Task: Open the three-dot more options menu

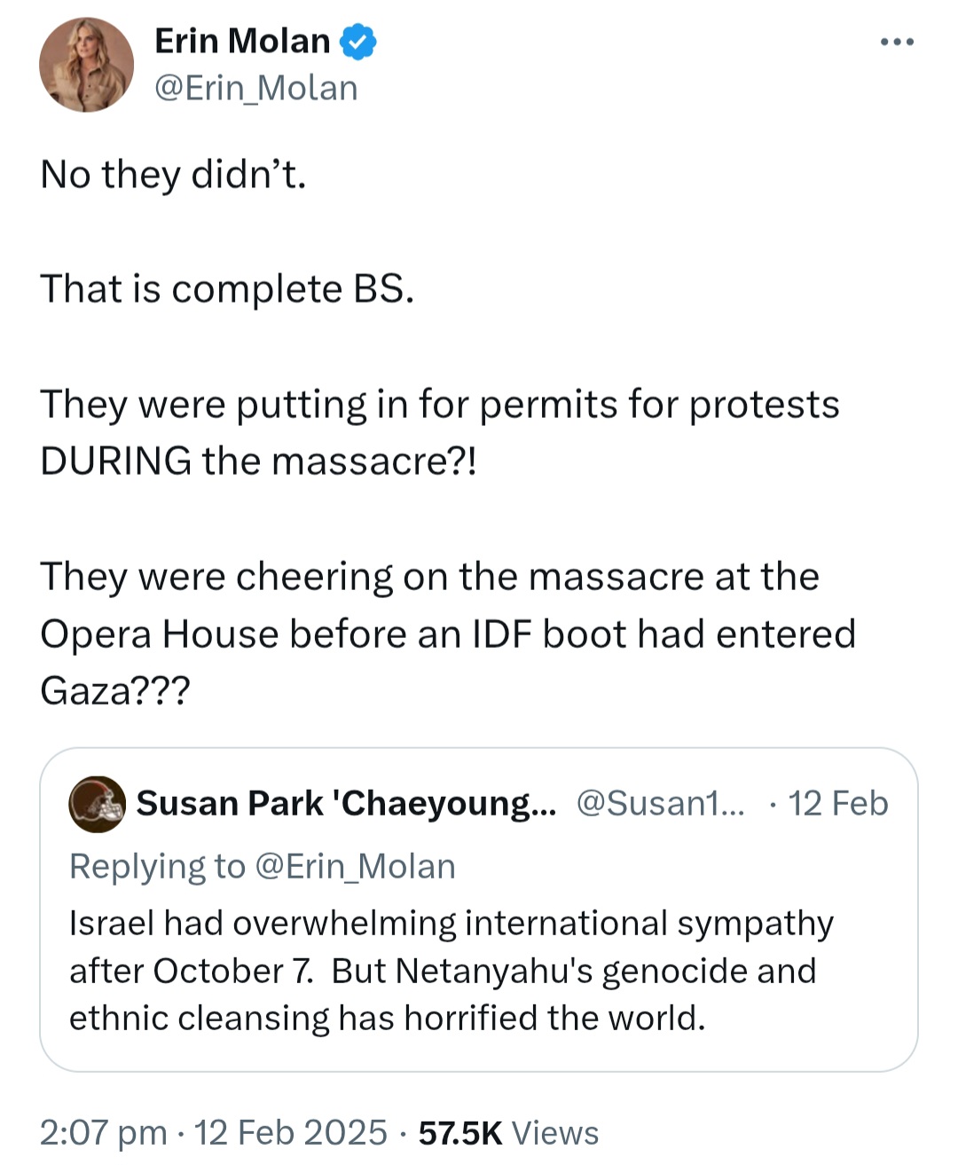Action: tap(897, 42)
